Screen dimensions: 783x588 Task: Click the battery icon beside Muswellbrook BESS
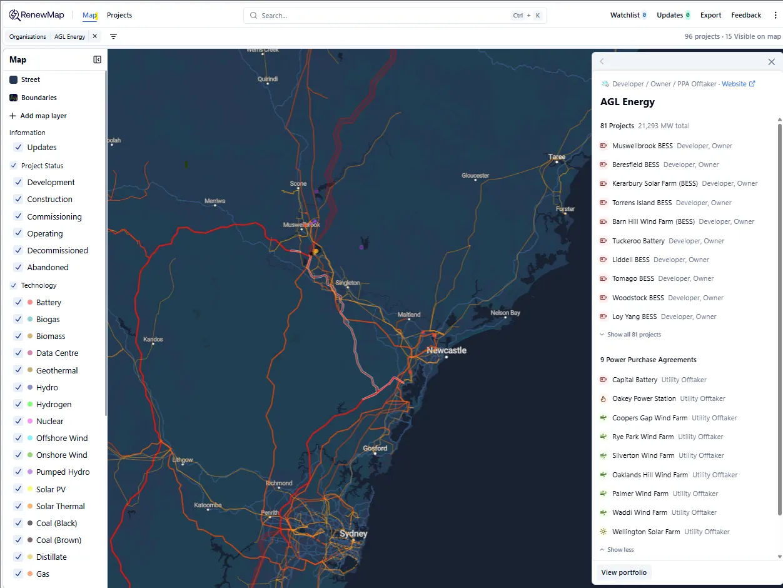click(x=603, y=146)
